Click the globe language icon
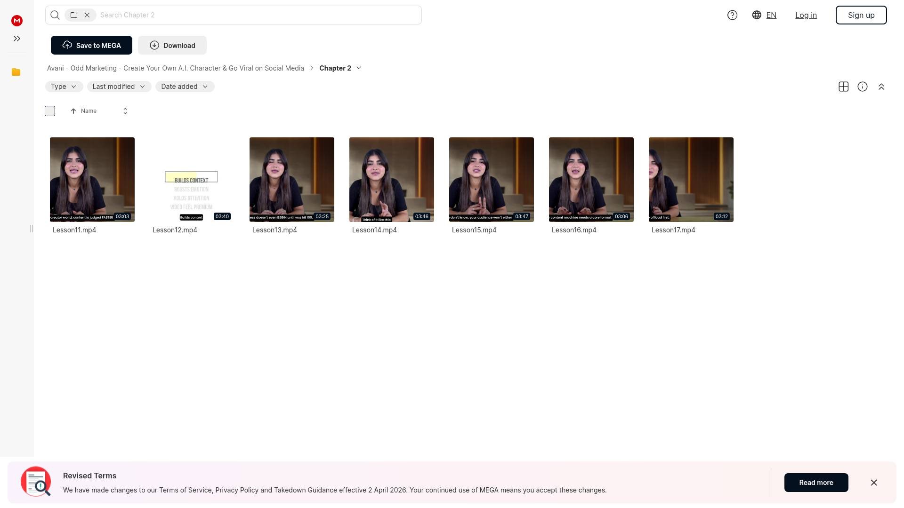Image resolution: width=904 pixels, height=508 pixels. coord(757,15)
